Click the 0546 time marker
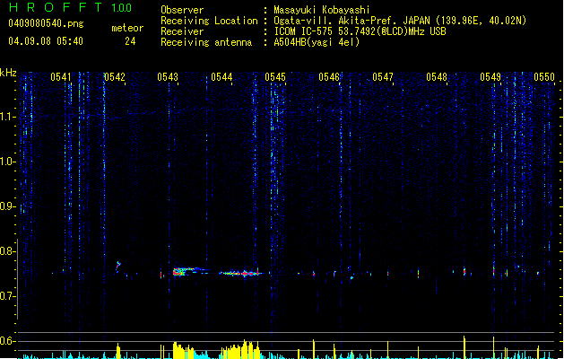Viewport: 564px width, 359px height. click(x=329, y=77)
